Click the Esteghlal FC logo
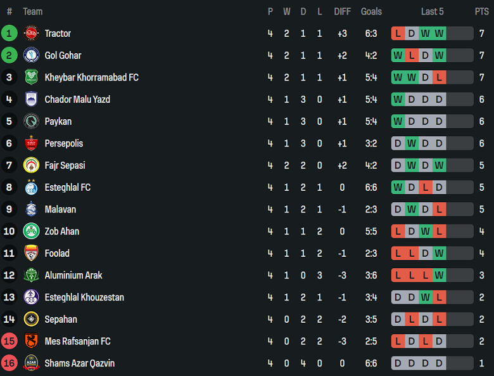This screenshot has height=376, width=494. [x=31, y=188]
